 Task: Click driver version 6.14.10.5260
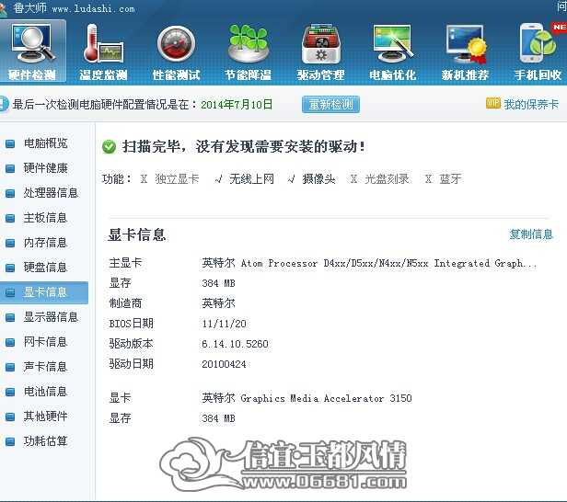[235, 344]
